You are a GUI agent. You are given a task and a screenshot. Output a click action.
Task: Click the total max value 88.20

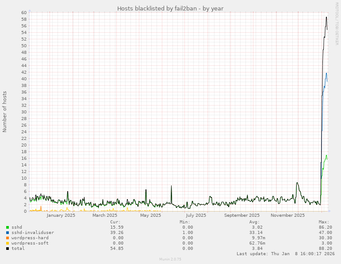click(326, 249)
